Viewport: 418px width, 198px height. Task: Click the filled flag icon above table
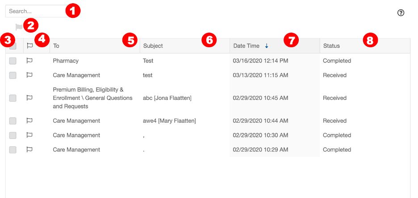click(x=19, y=27)
